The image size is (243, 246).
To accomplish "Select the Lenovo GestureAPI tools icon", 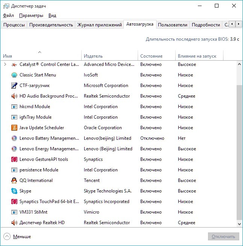I will pyautogui.click(x=14, y=159).
